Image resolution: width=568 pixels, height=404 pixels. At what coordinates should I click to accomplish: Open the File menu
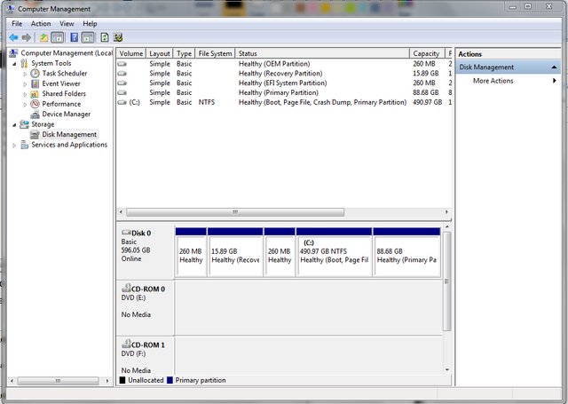tap(17, 24)
